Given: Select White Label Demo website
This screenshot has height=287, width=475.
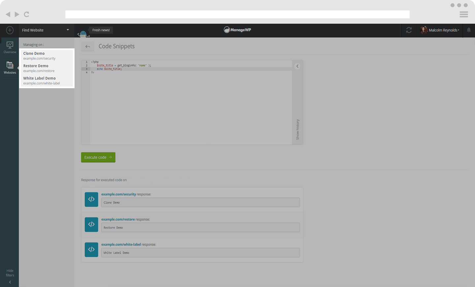Looking at the screenshot, I should pos(47,81).
